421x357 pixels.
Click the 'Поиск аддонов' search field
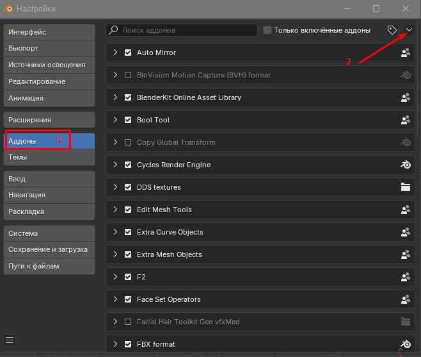point(182,30)
